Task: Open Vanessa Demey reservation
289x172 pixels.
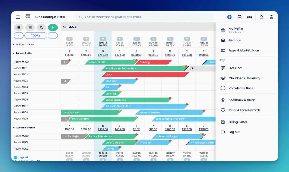Action: pyautogui.click(x=170, y=113)
